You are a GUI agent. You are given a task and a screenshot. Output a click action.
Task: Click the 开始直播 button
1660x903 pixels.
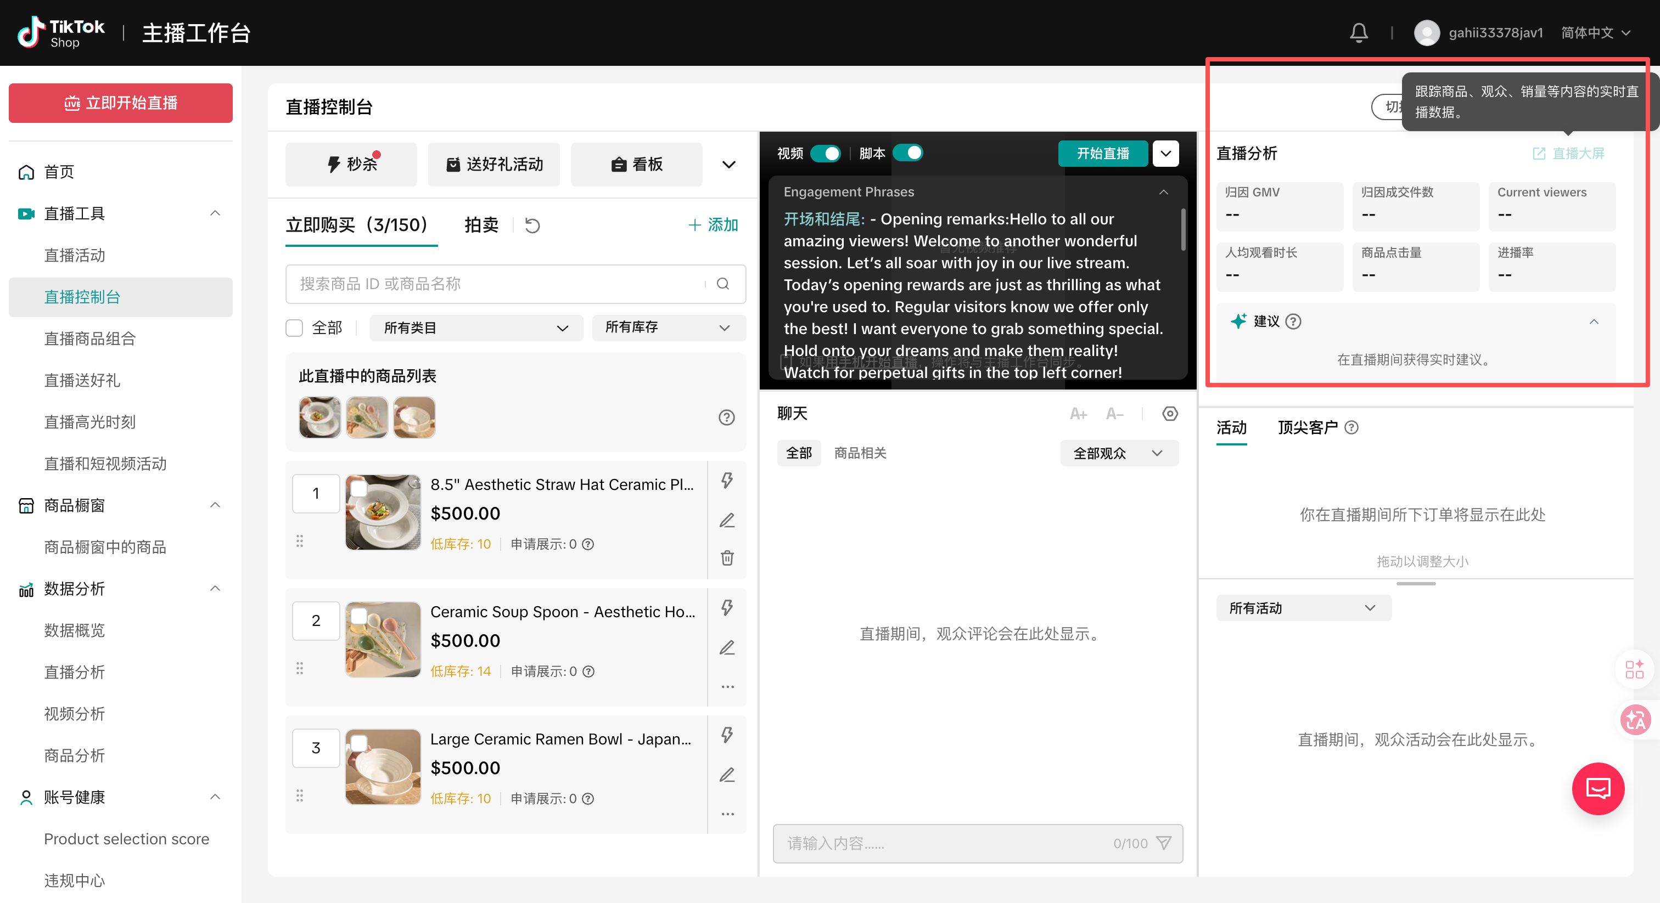[x=1103, y=153]
